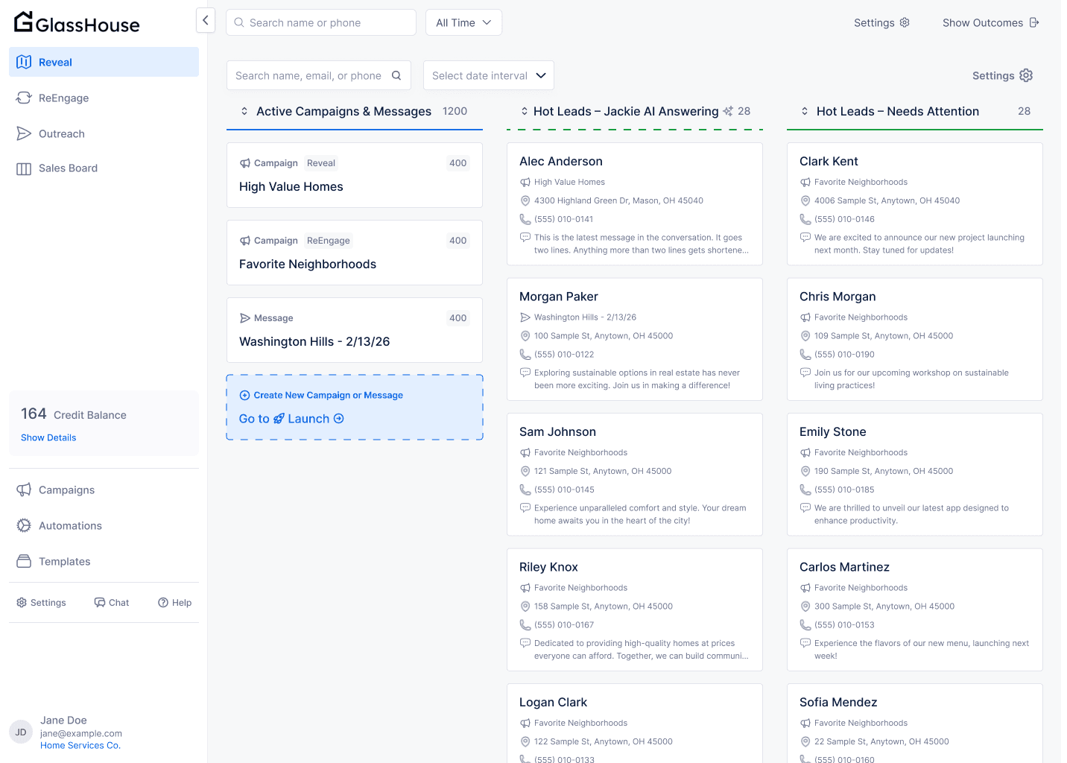Open the Reveal section in sidebar

104,62
